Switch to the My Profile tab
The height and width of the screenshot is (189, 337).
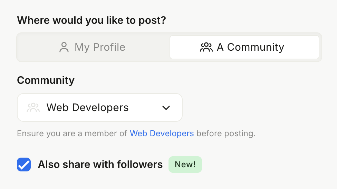[x=93, y=47]
